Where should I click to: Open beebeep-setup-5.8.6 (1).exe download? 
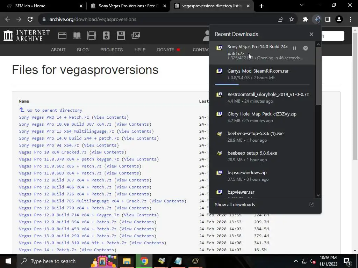tap(262, 137)
